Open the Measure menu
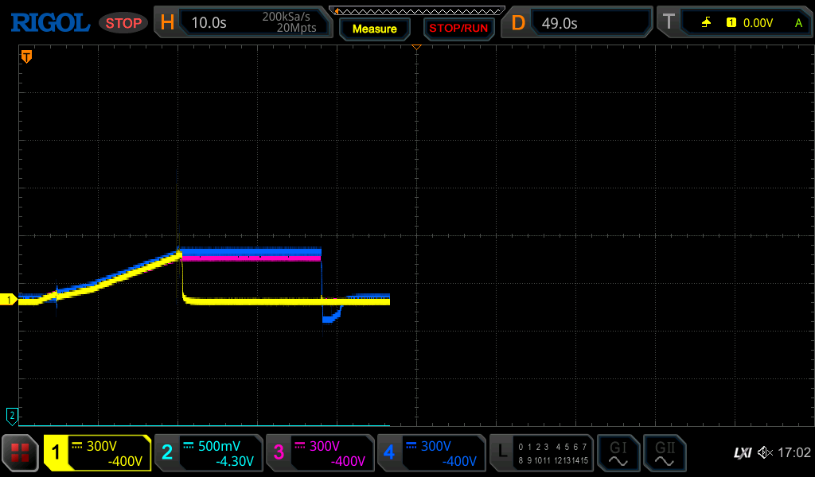Screen dimensions: 815x477 (x=374, y=29)
